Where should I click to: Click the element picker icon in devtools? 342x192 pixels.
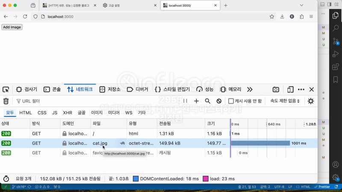tap(6, 90)
